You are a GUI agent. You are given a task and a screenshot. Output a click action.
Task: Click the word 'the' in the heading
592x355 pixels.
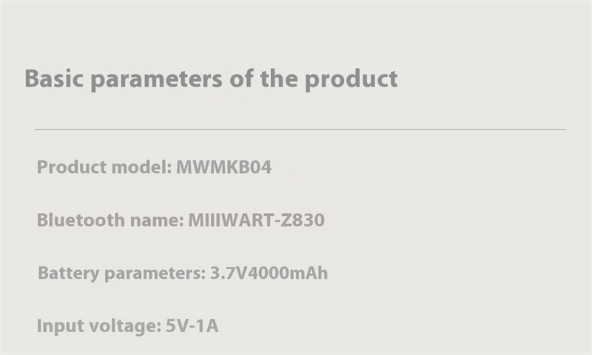[x=279, y=78]
